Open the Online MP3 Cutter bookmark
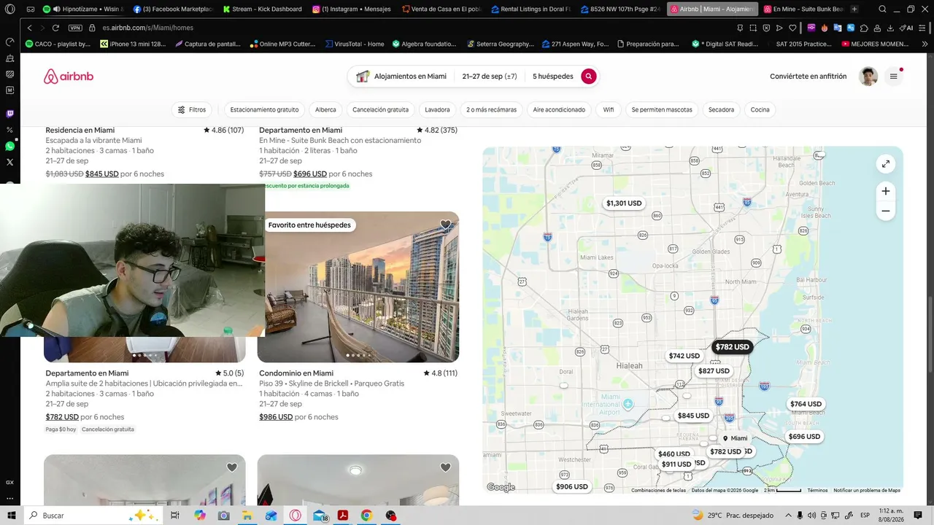934x525 pixels. 282,44
